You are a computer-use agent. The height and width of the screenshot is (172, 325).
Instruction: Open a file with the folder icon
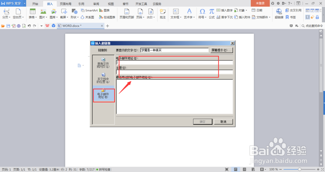click(3, 26)
